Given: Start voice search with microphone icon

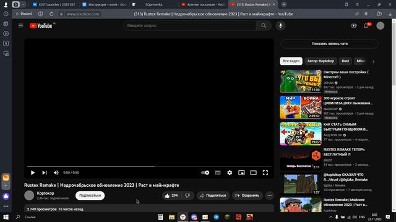Looking at the screenshot, I should click(x=280, y=26).
